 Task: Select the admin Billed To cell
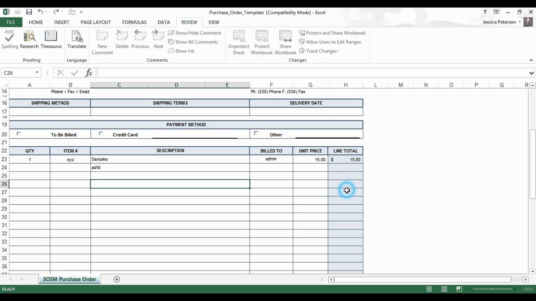[x=271, y=159]
